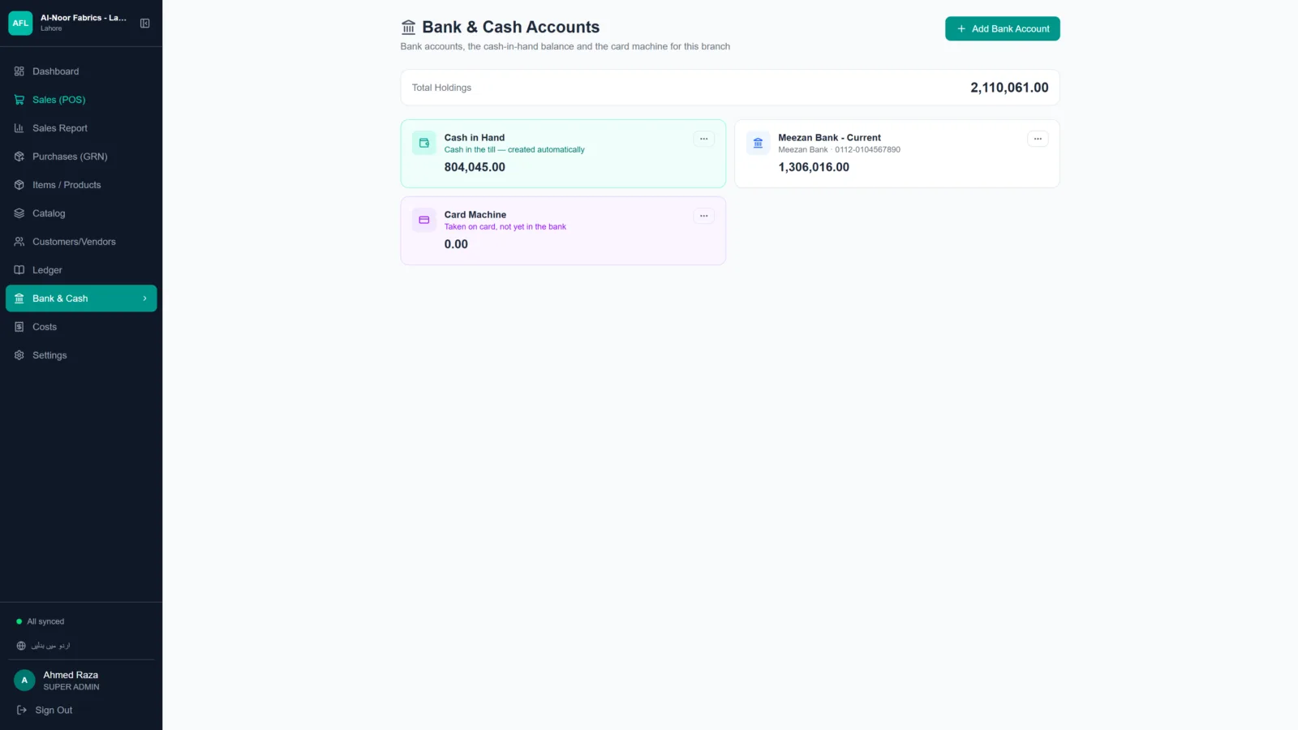Open the Dashboard page
This screenshot has width=1298, height=730.
coord(81,71)
